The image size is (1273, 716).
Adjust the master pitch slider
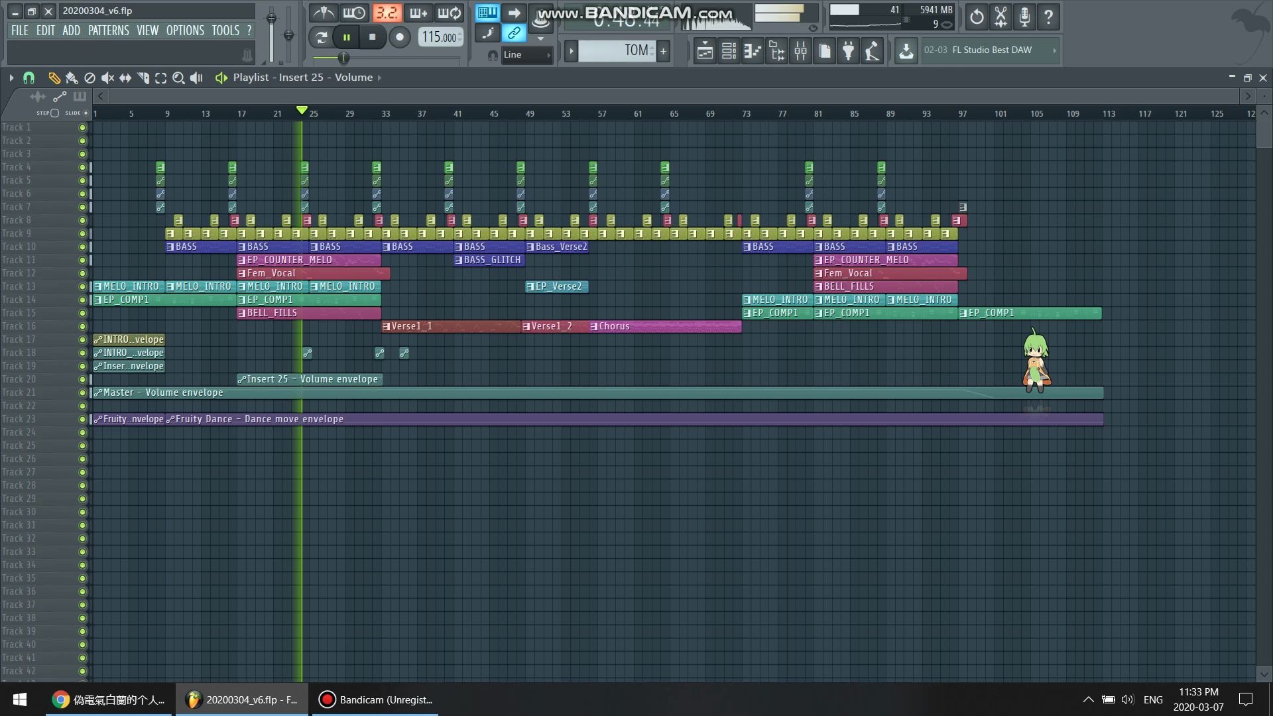[x=288, y=34]
